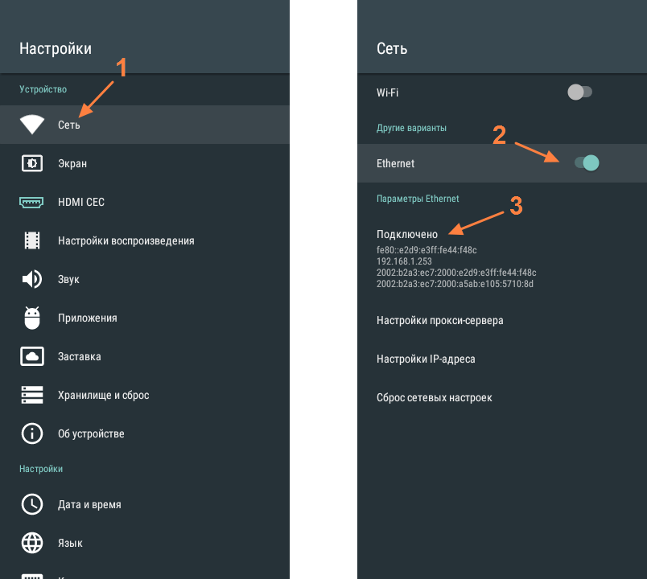Click the storage stack icon for Хранилище
This screenshot has width=647, height=579.
pyautogui.click(x=32, y=395)
